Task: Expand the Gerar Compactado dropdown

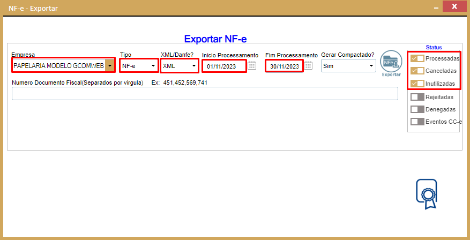Action: coord(371,66)
